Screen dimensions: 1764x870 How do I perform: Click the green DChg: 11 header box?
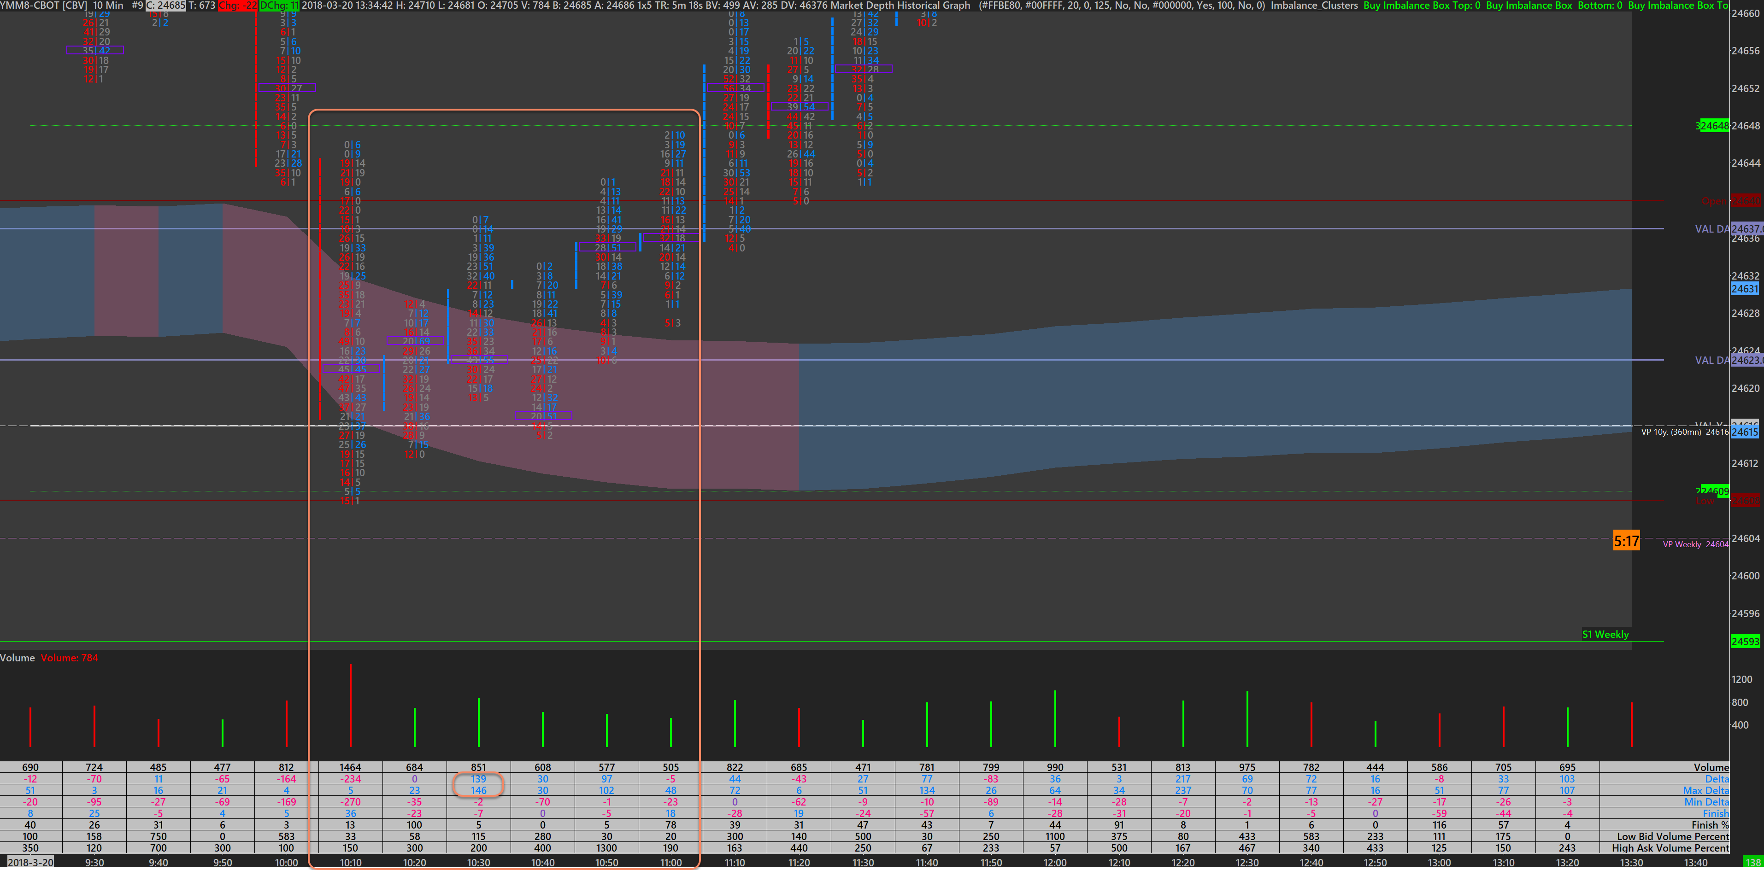tap(279, 6)
